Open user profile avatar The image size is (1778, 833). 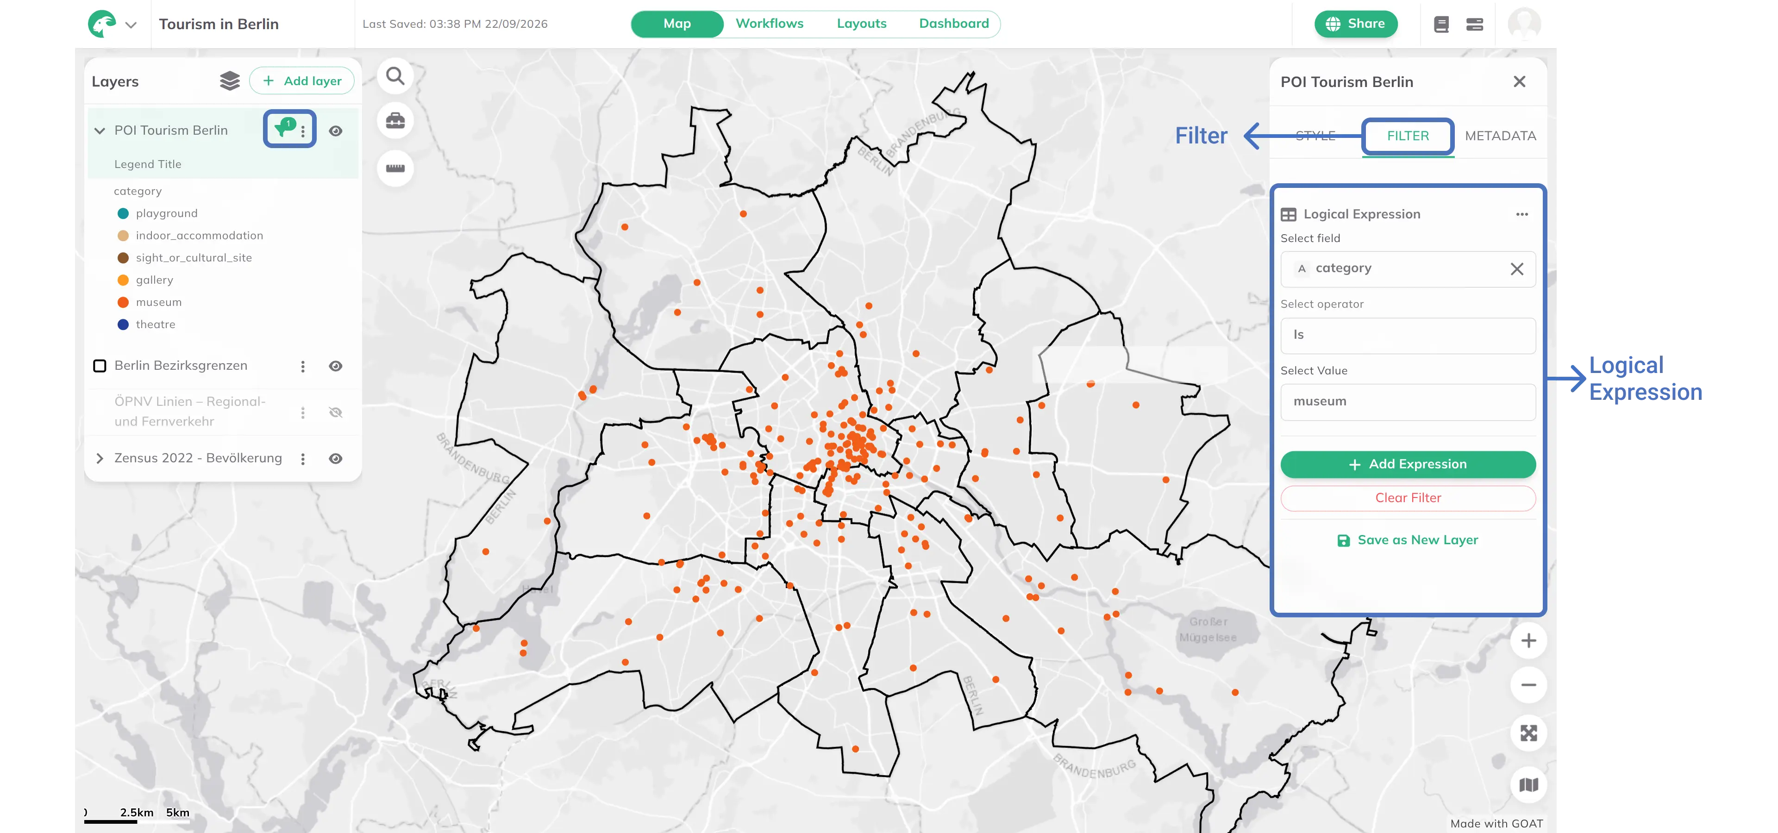pyautogui.click(x=1524, y=24)
